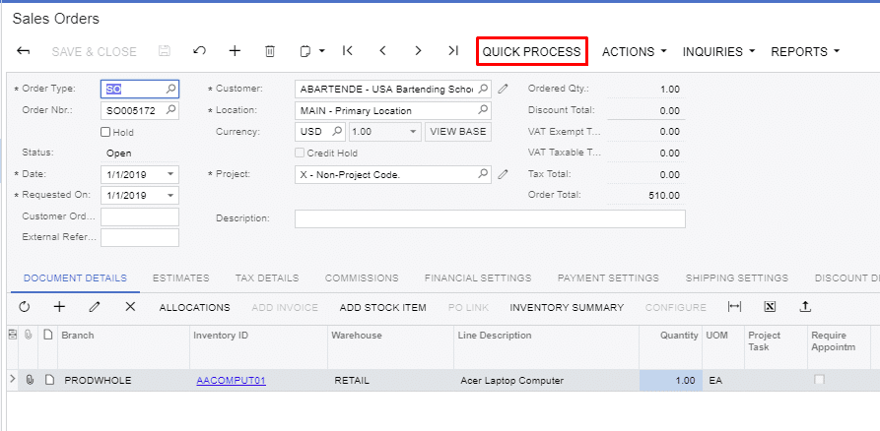The image size is (880, 431).
Task: Click the VIEW BASE button
Action: click(x=458, y=132)
